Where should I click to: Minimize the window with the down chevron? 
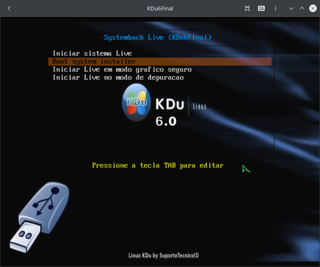(291, 8)
